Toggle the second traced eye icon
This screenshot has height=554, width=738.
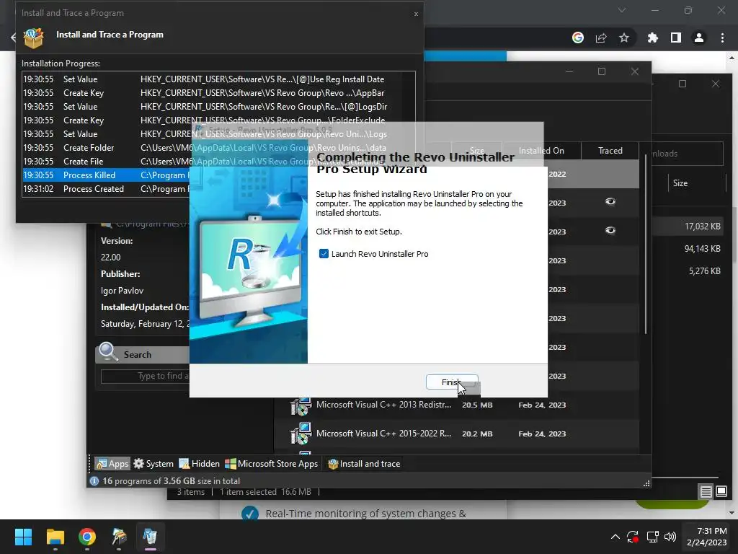[610, 230]
